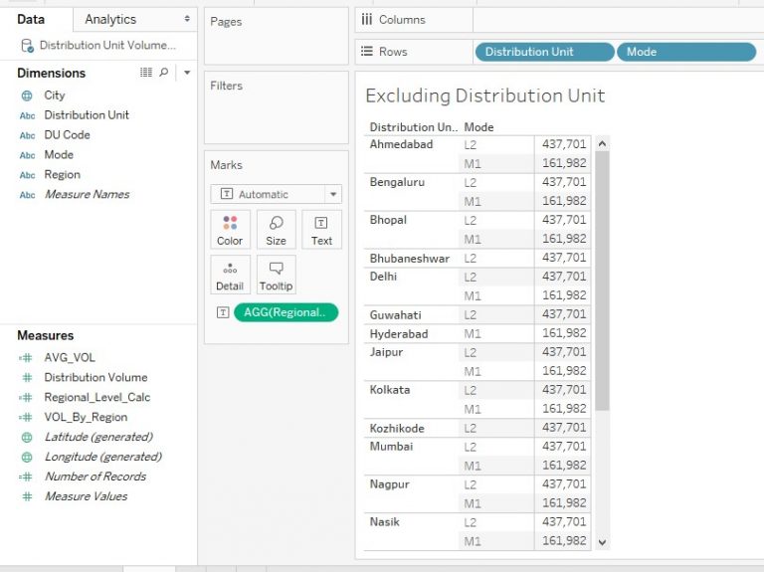The width and height of the screenshot is (764, 572).
Task: Select the Mode pill on Rows
Action: tap(686, 52)
